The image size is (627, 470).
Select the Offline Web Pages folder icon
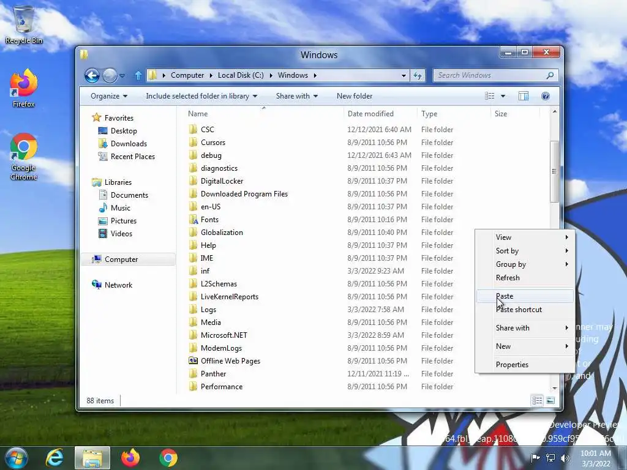193,361
